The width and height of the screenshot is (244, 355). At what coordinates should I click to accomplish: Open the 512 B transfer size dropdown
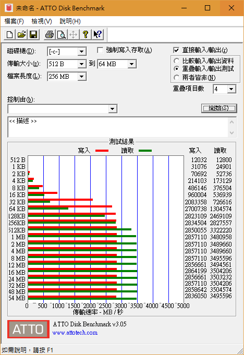point(82,64)
